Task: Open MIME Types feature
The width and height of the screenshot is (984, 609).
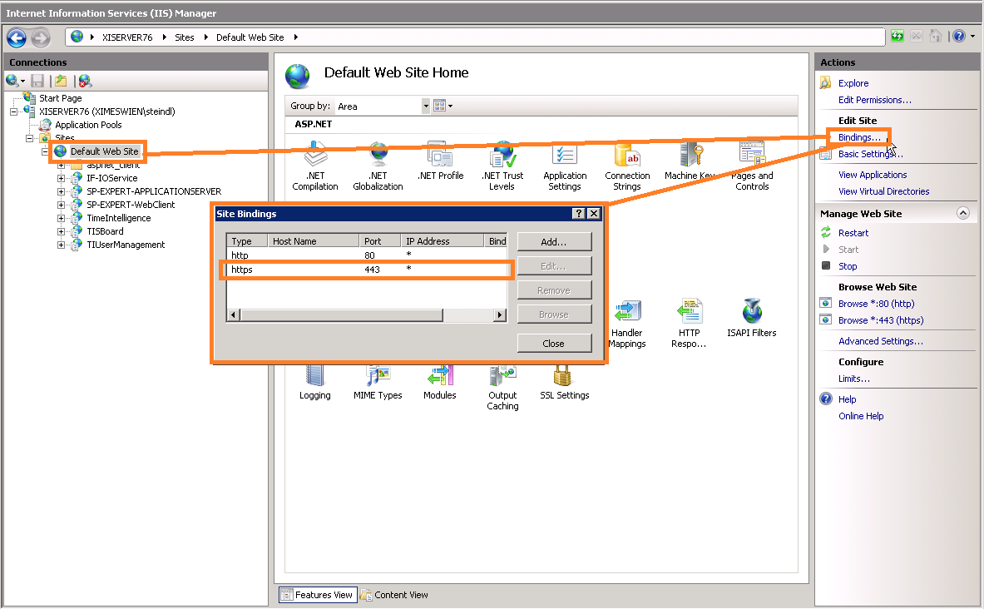Action: (378, 383)
